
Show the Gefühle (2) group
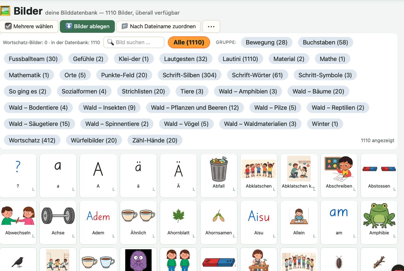88,59
